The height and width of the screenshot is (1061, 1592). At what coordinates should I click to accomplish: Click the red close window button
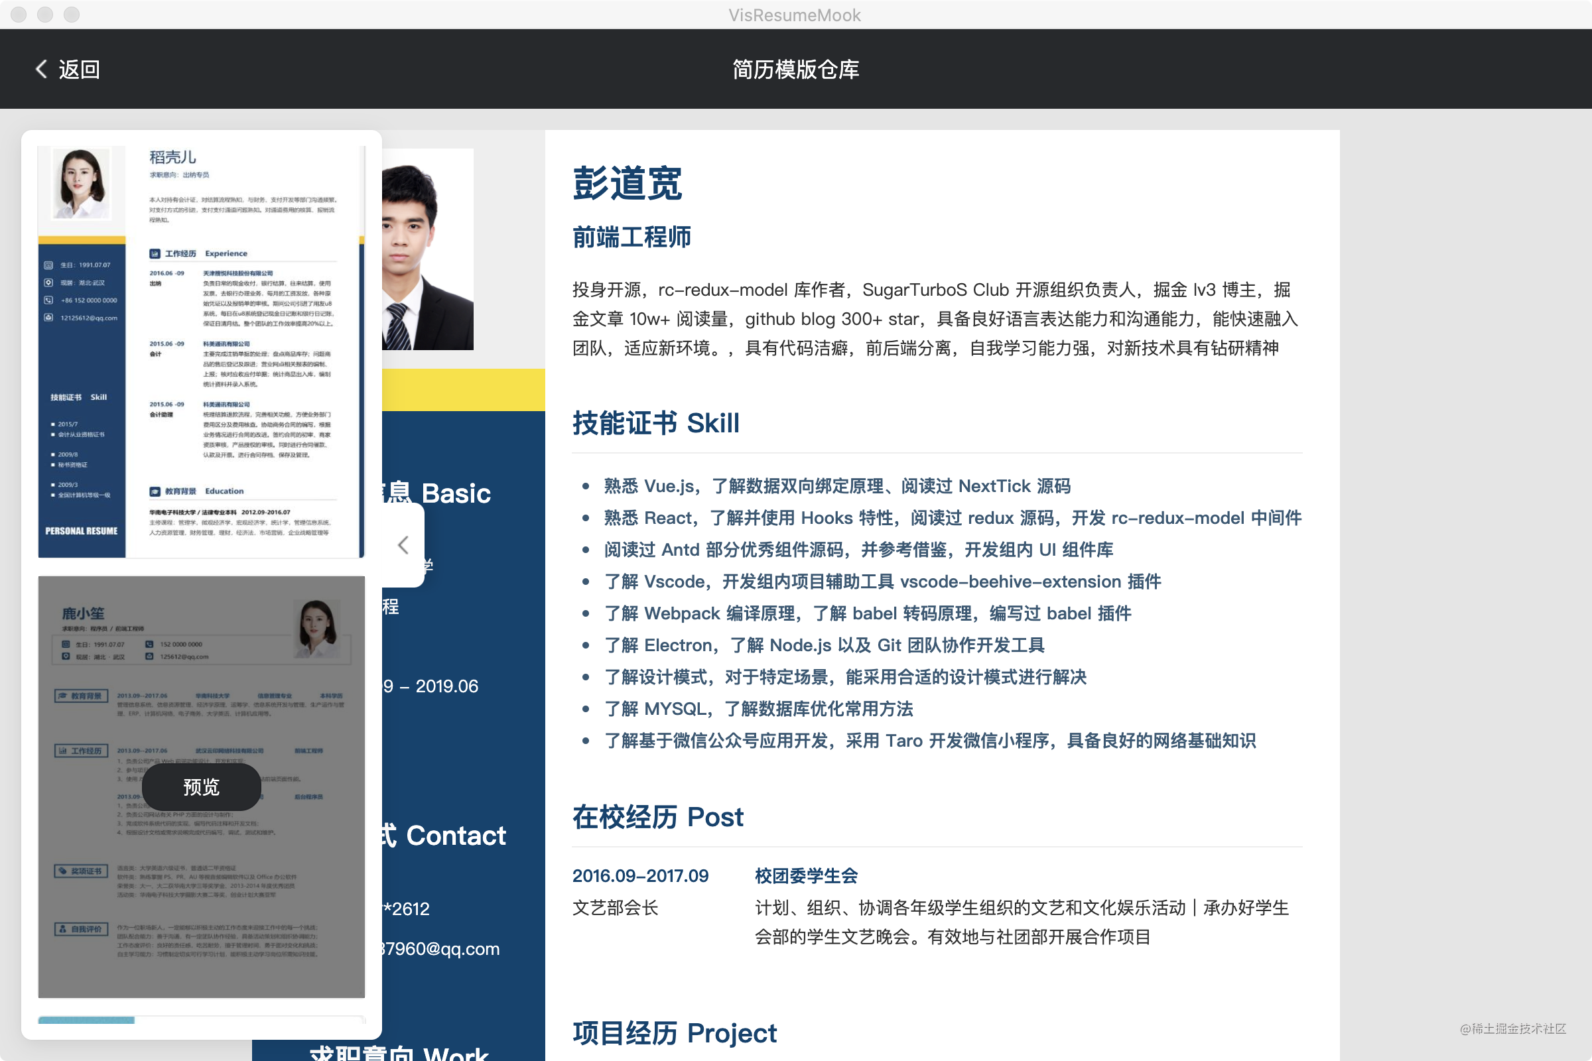tap(19, 14)
